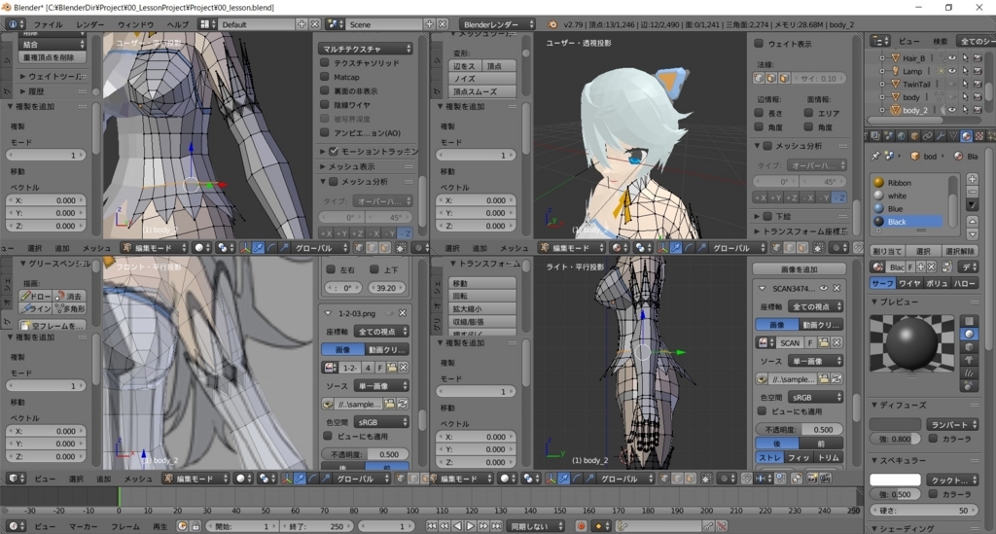Click the 拡大縮小 transform button
Image resolution: width=996 pixels, height=534 pixels.
pyautogui.click(x=481, y=308)
